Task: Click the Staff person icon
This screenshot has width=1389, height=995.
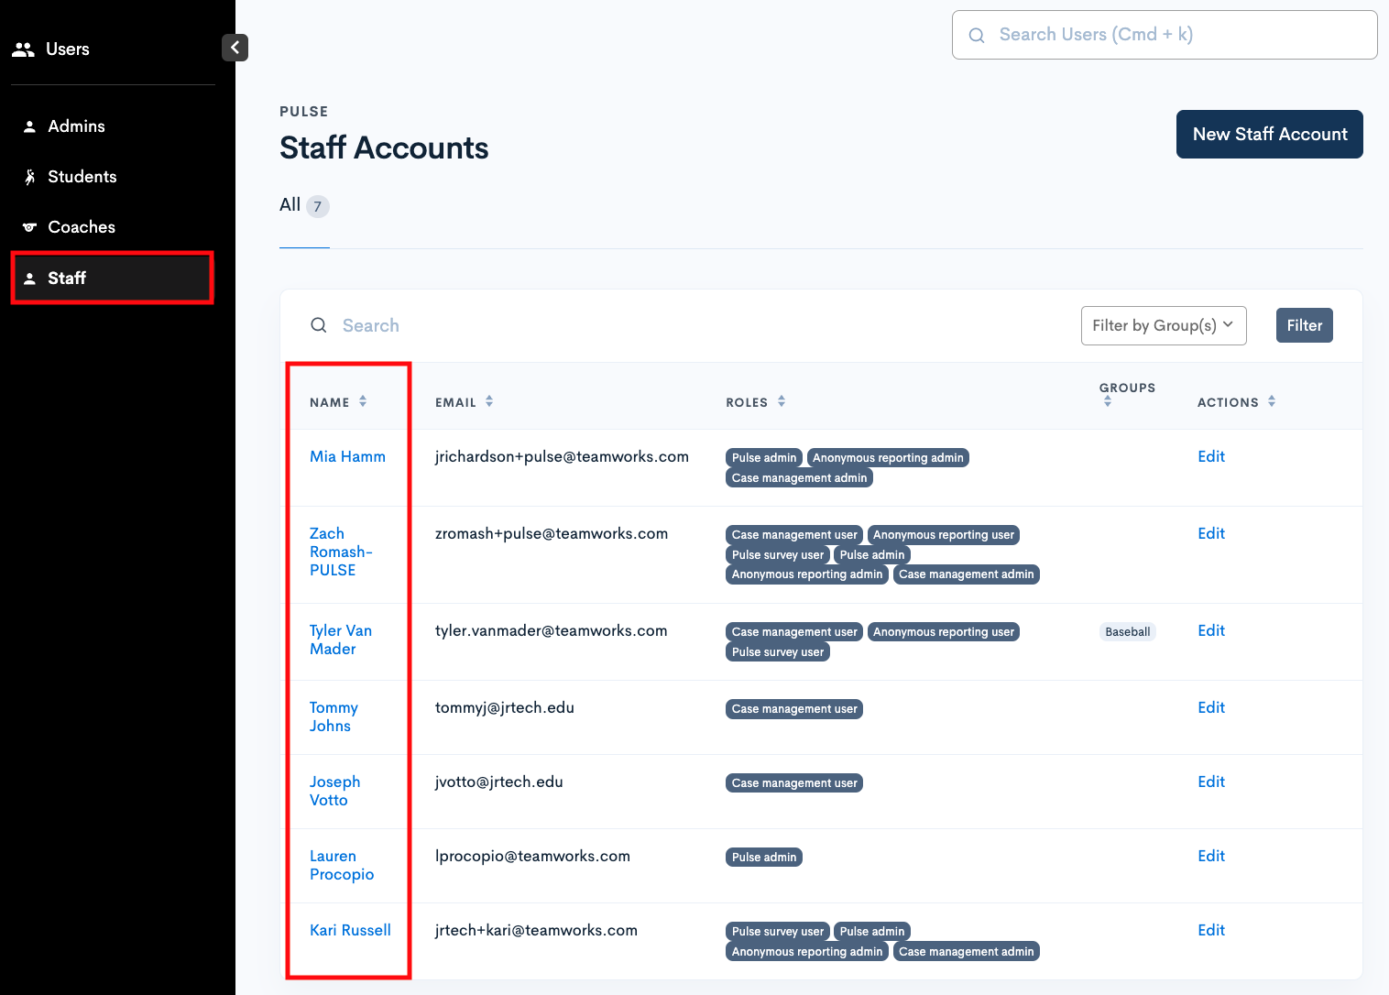Action: click(29, 279)
